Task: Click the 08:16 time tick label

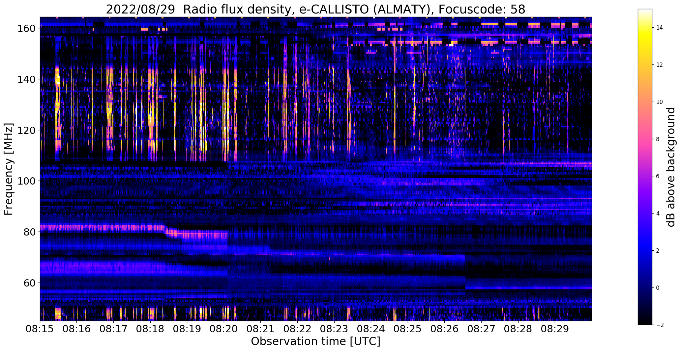Action: [77, 329]
